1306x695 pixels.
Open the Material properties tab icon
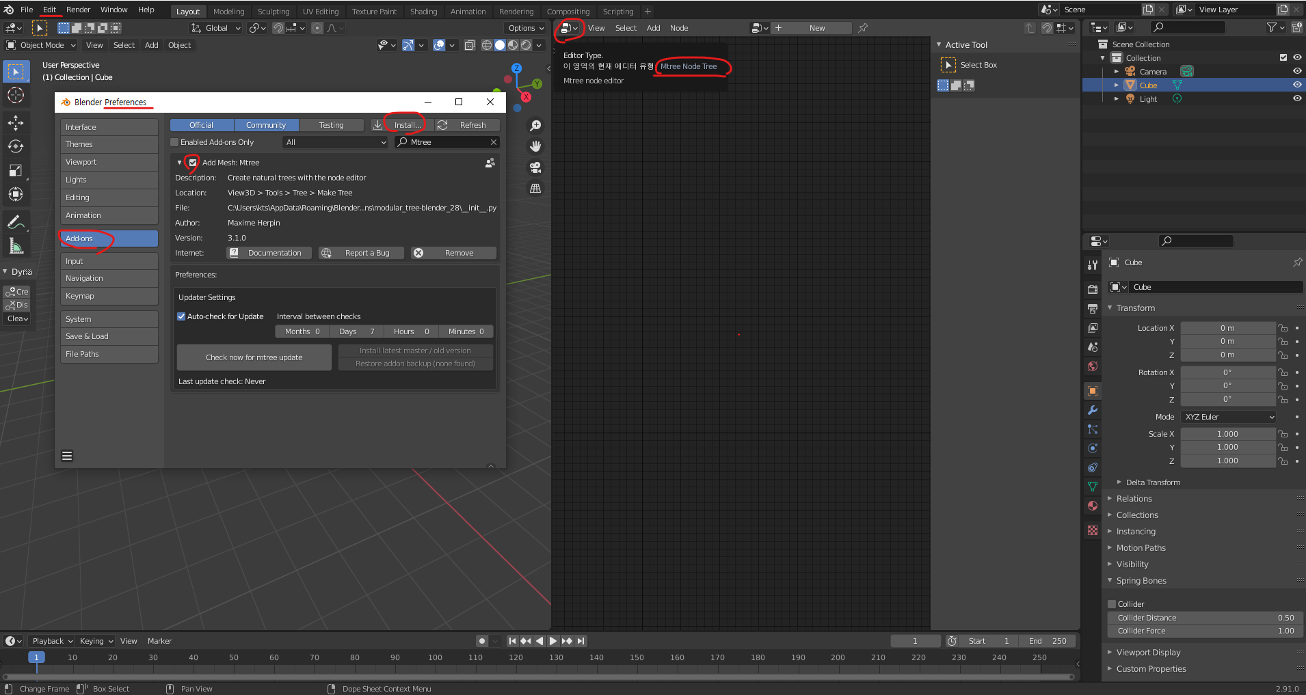coord(1093,506)
